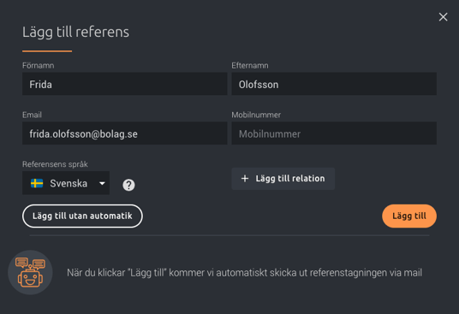Viewport: 459px width, 314px height.
Task: Expand the language caret arrow
Action: (x=102, y=183)
